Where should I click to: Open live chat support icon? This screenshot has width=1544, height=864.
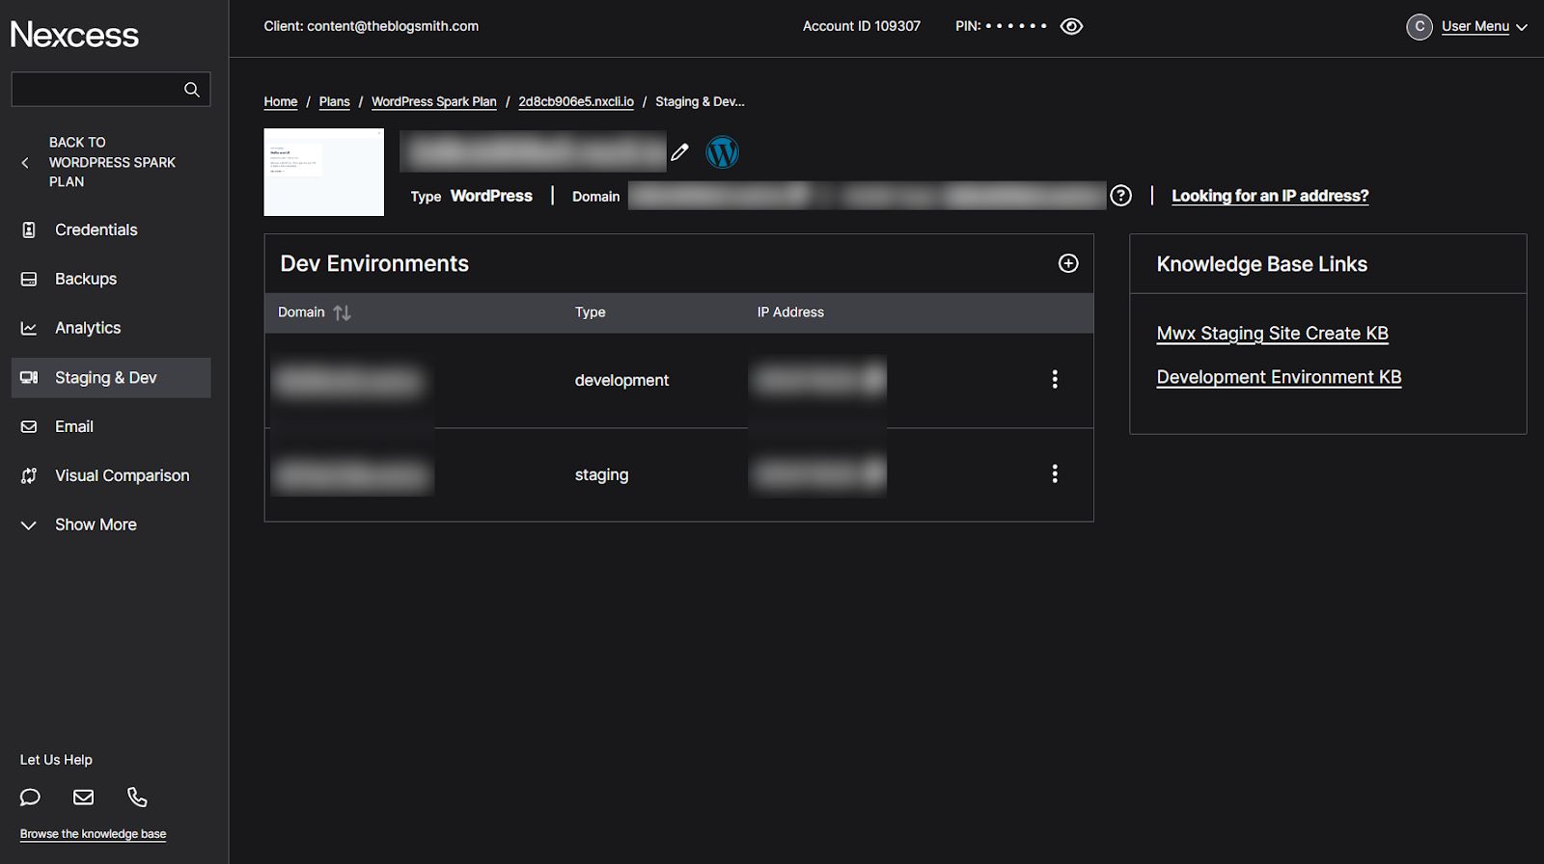(x=30, y=796)
